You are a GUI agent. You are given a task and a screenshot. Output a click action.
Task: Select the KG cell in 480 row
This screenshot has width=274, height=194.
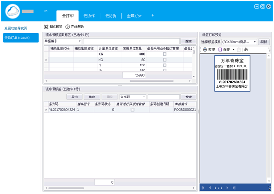click(110, 54)
